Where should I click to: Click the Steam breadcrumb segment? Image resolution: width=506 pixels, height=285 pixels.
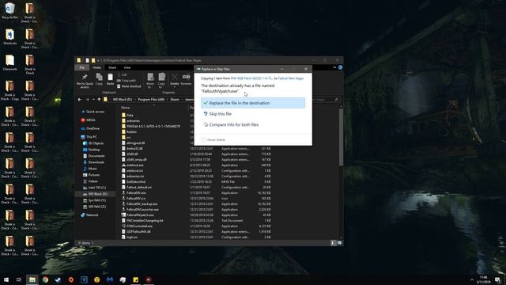tap(175, 100)
